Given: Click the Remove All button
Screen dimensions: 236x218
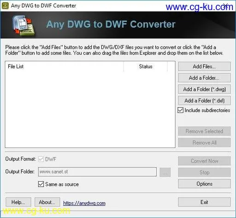Looking at the screenshot, I should (x=204, y=142).
